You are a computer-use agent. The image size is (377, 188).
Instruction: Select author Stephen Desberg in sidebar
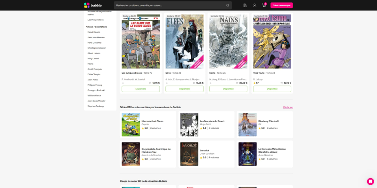pyautogui.click(x=96, y=106)
